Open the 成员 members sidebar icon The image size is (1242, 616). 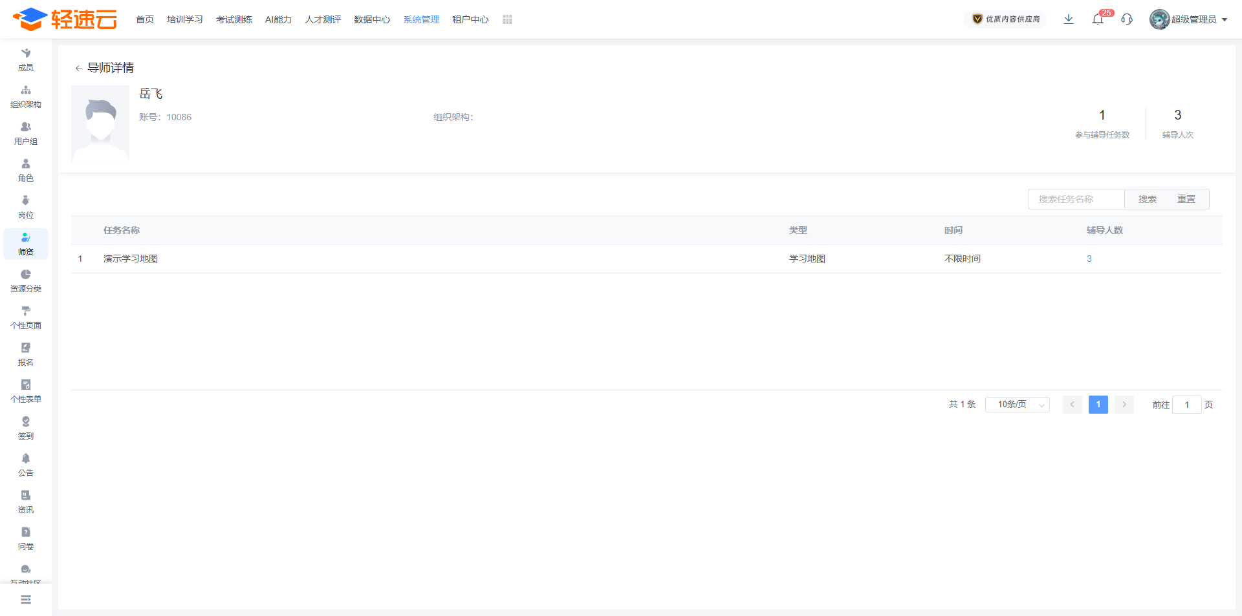(x=26, y=59)
